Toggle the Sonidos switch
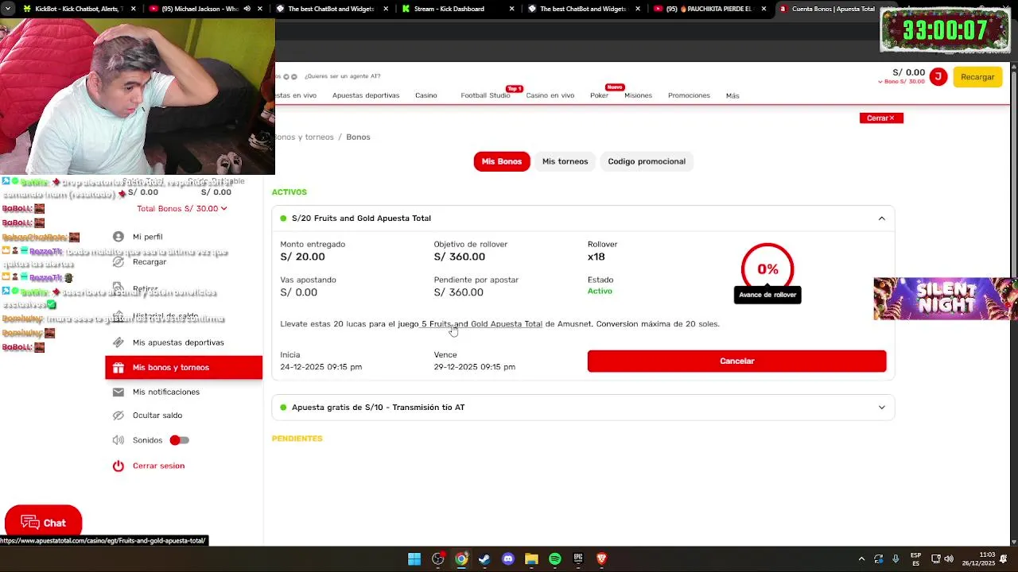This screenshot has width=1018, height=572. coord(179,440)
